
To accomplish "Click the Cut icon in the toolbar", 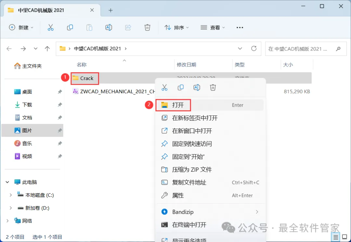I will (51, 28).
